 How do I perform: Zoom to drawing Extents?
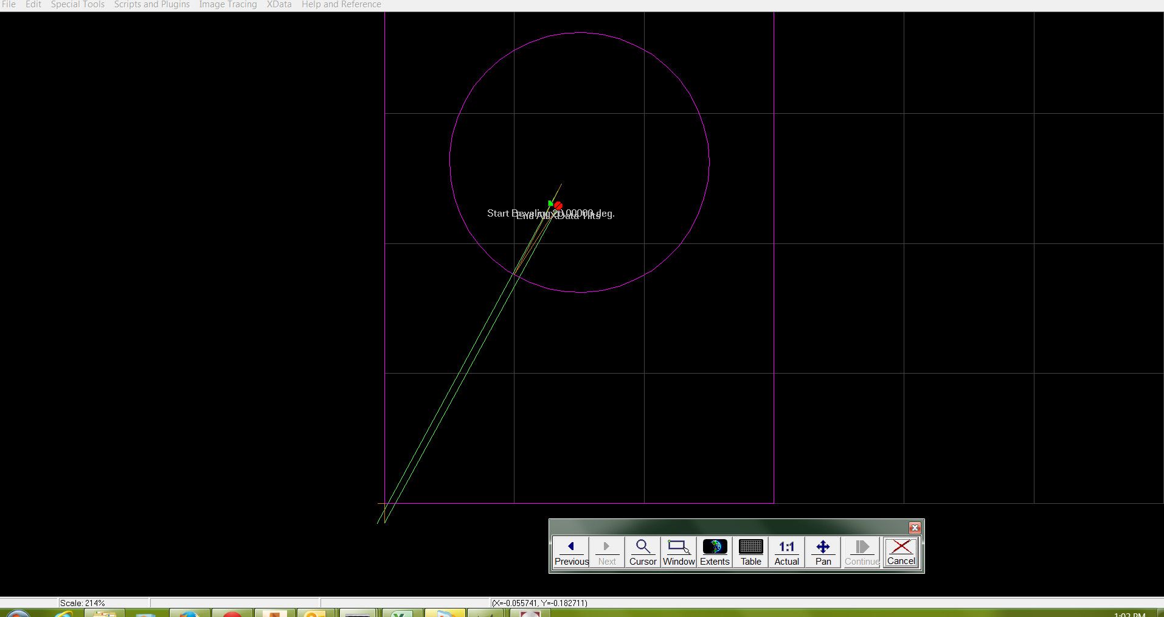pos(714,551)
